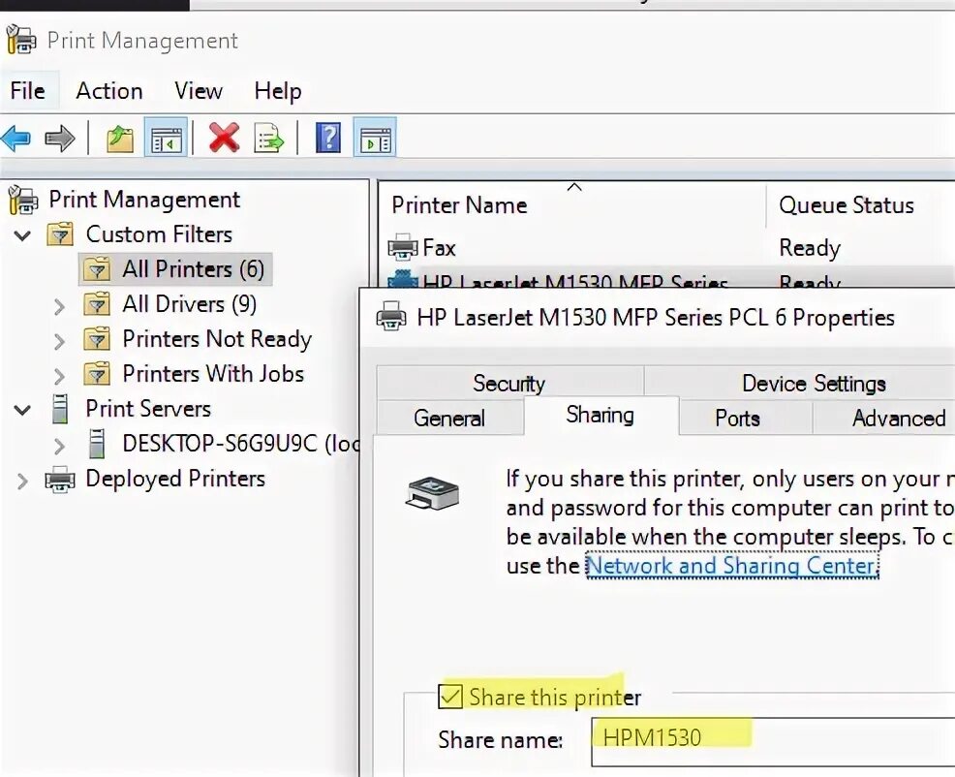
Task: Open the File menu
Action: pos(28,91)
